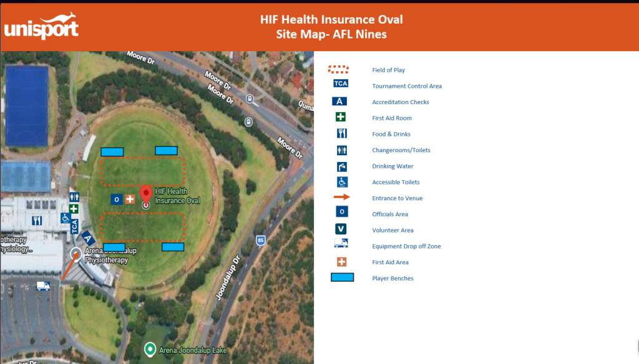Select the Accreditation Checks 'A' legend icon
This screenshot has height=364, width=639.
pos(339,102)
